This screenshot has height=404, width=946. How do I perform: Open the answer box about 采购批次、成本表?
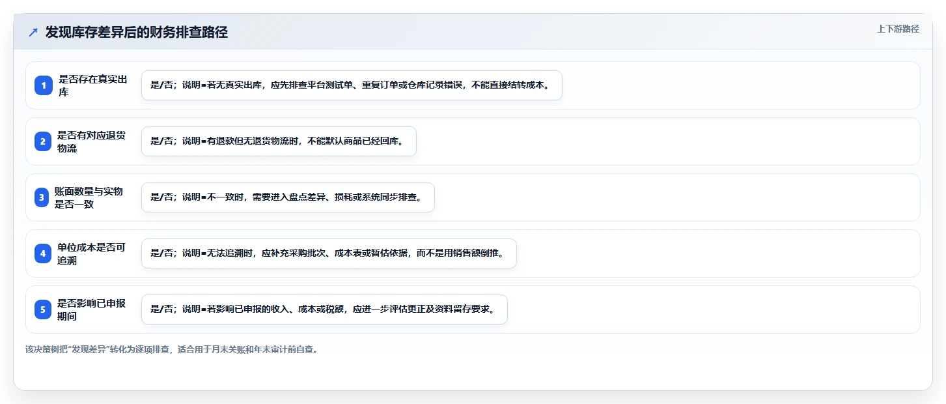pyautogui.click(x=329, y=253)
